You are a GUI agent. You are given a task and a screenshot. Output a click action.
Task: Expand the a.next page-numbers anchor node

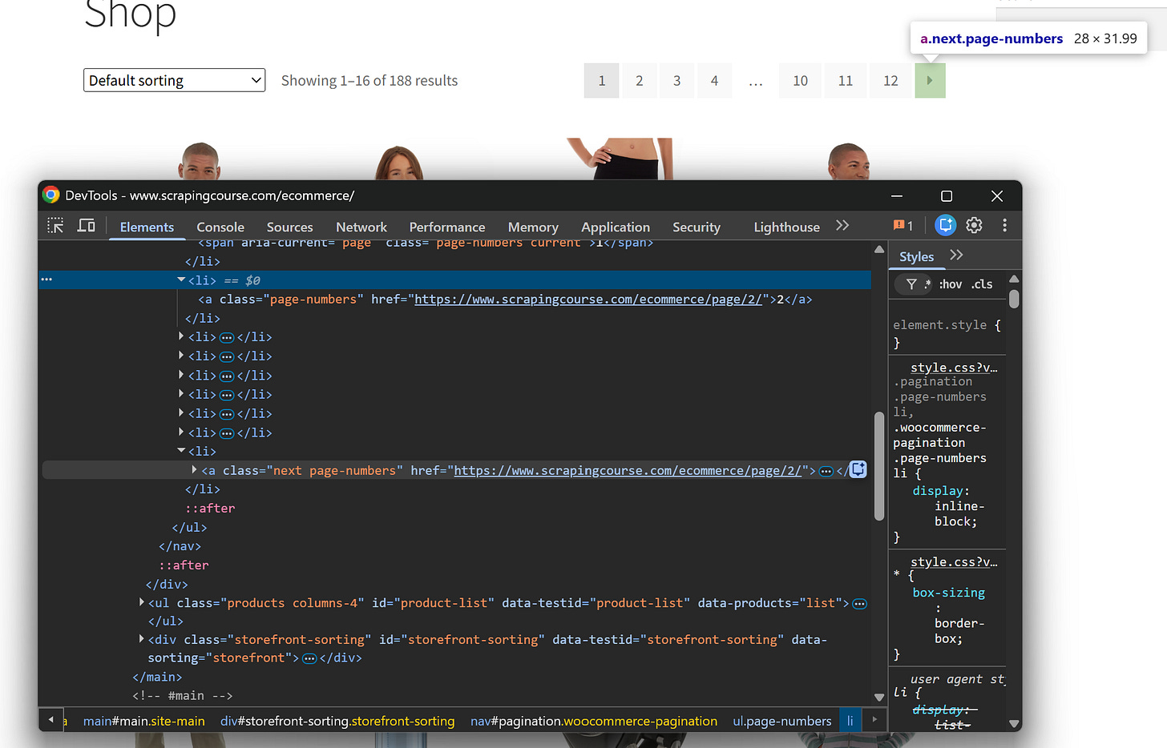tap(195, 469)
